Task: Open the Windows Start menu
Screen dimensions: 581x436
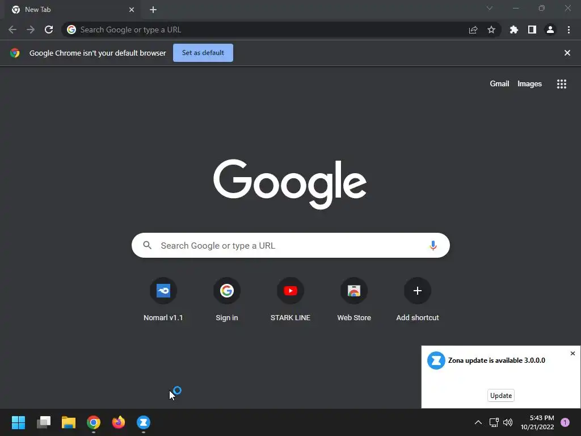Action: (19, 422)
